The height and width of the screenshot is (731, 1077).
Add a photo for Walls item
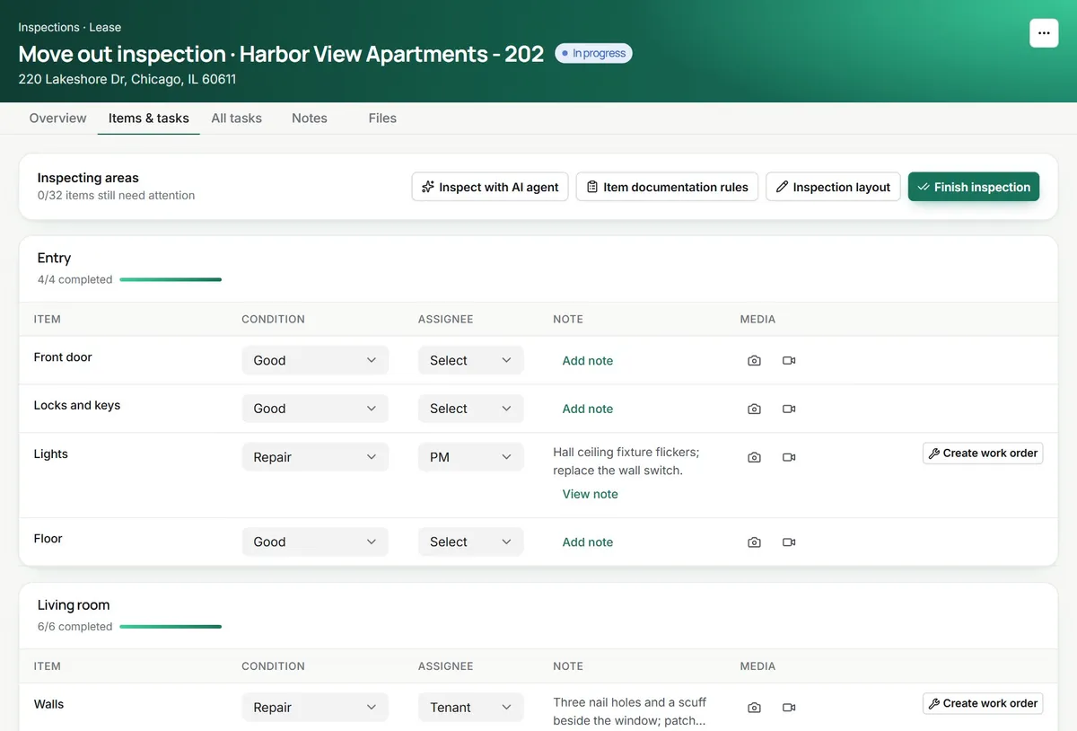754,708
